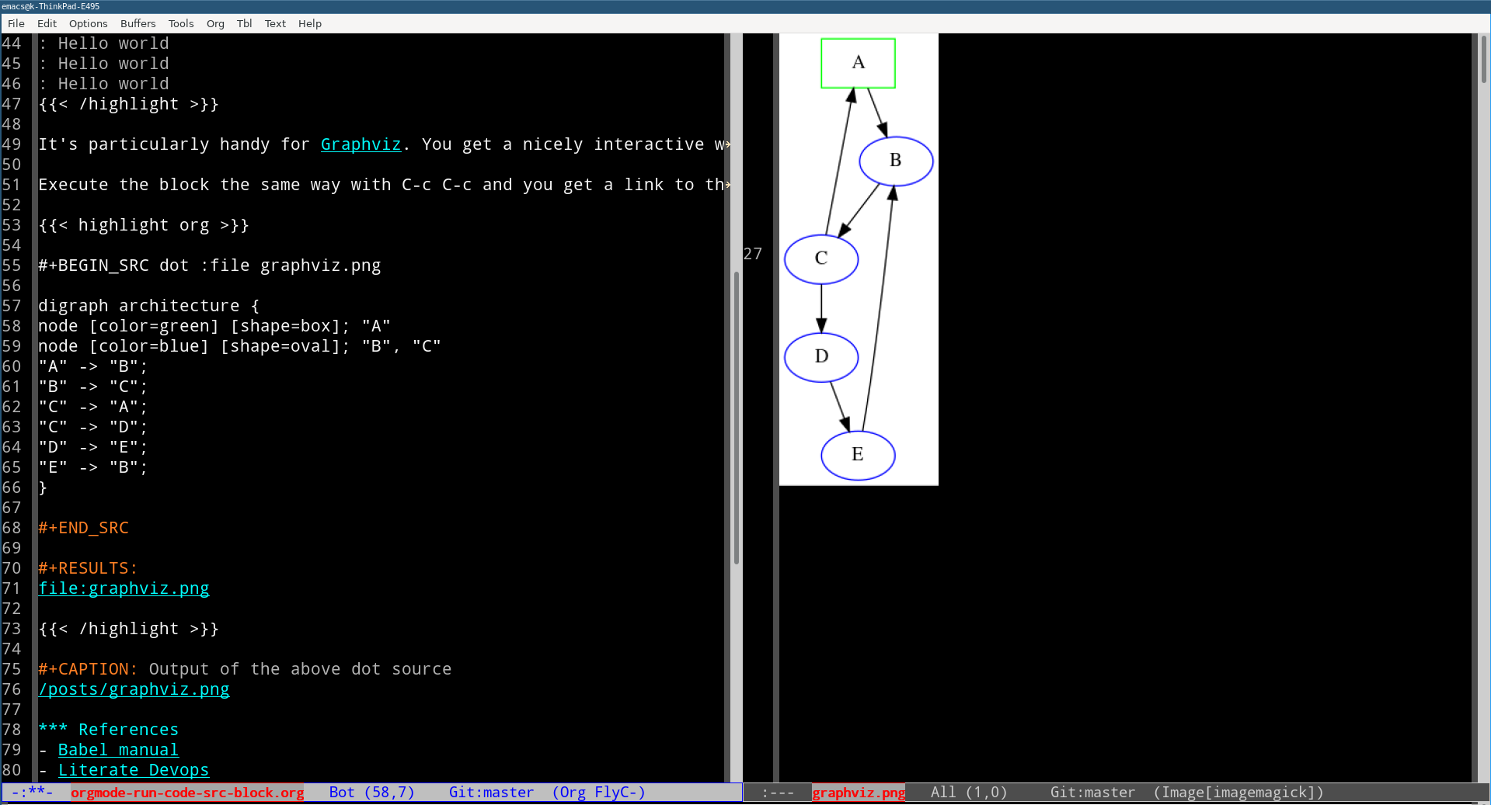Click the Org FlyC- mode indicator
The width and height of the screenshot is (1491, 805).
click(598, 793)
